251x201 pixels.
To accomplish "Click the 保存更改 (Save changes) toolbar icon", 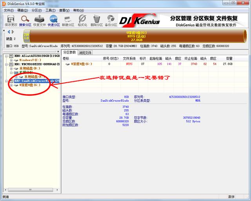I will 11,20.
